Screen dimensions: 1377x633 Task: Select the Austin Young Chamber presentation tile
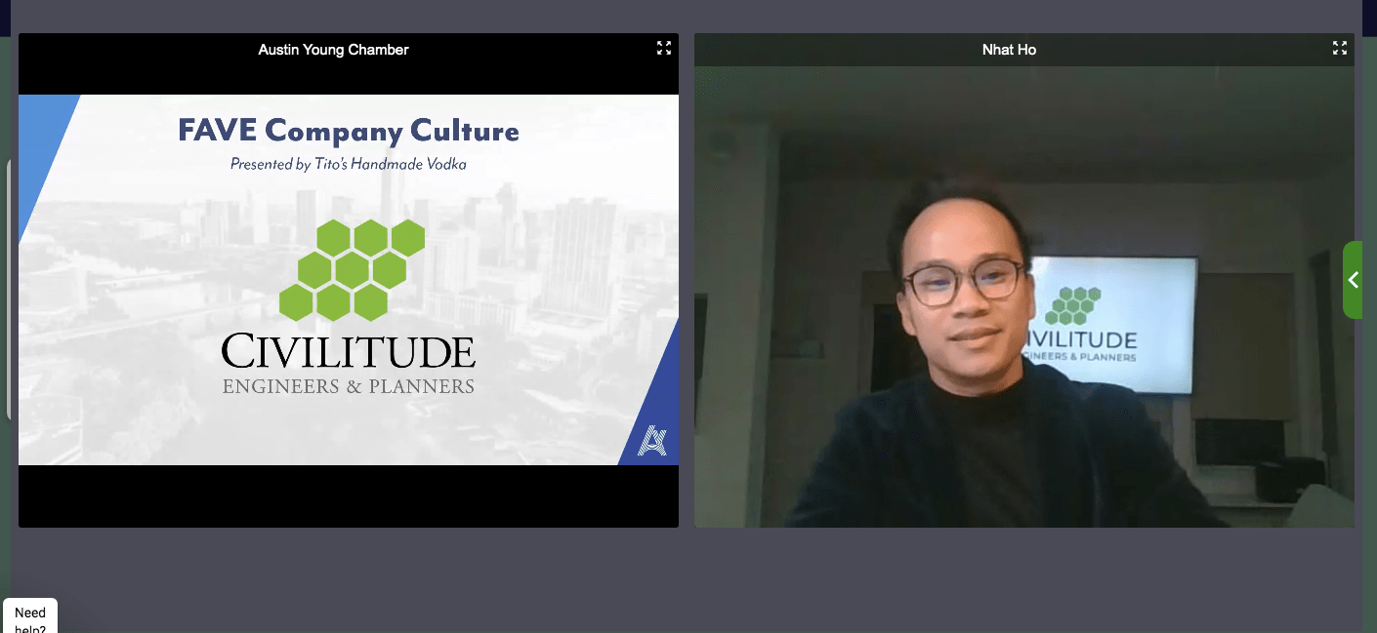[349, 280]
